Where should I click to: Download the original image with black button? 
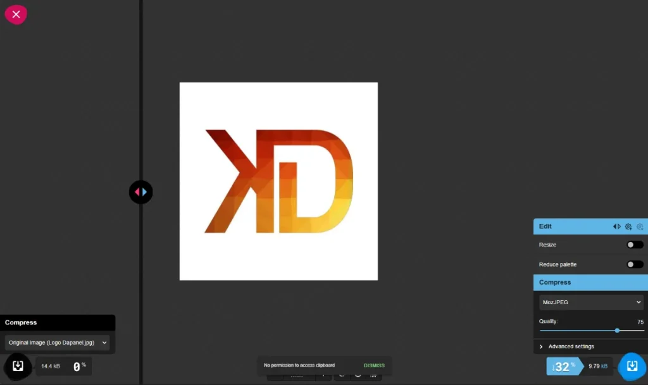pos(18,366)
